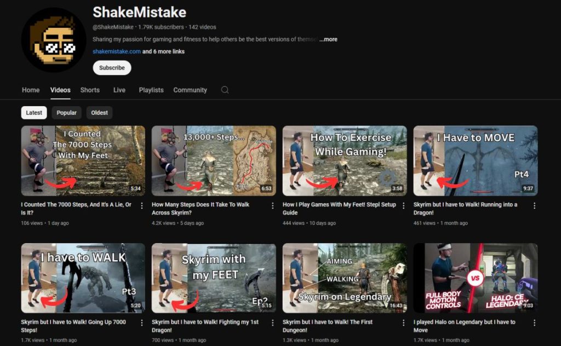Subscribe to ShakeMistake channel
The image size is (561, 346).
pos(112,67)
